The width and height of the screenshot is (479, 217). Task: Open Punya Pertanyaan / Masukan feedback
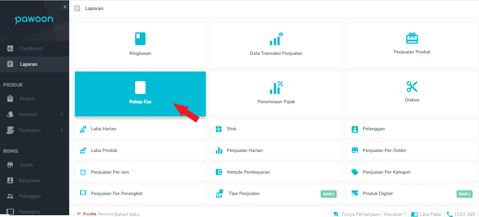click(370, 214)
